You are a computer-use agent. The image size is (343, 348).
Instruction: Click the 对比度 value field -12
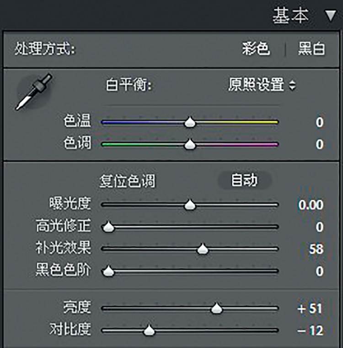[310, 331]
